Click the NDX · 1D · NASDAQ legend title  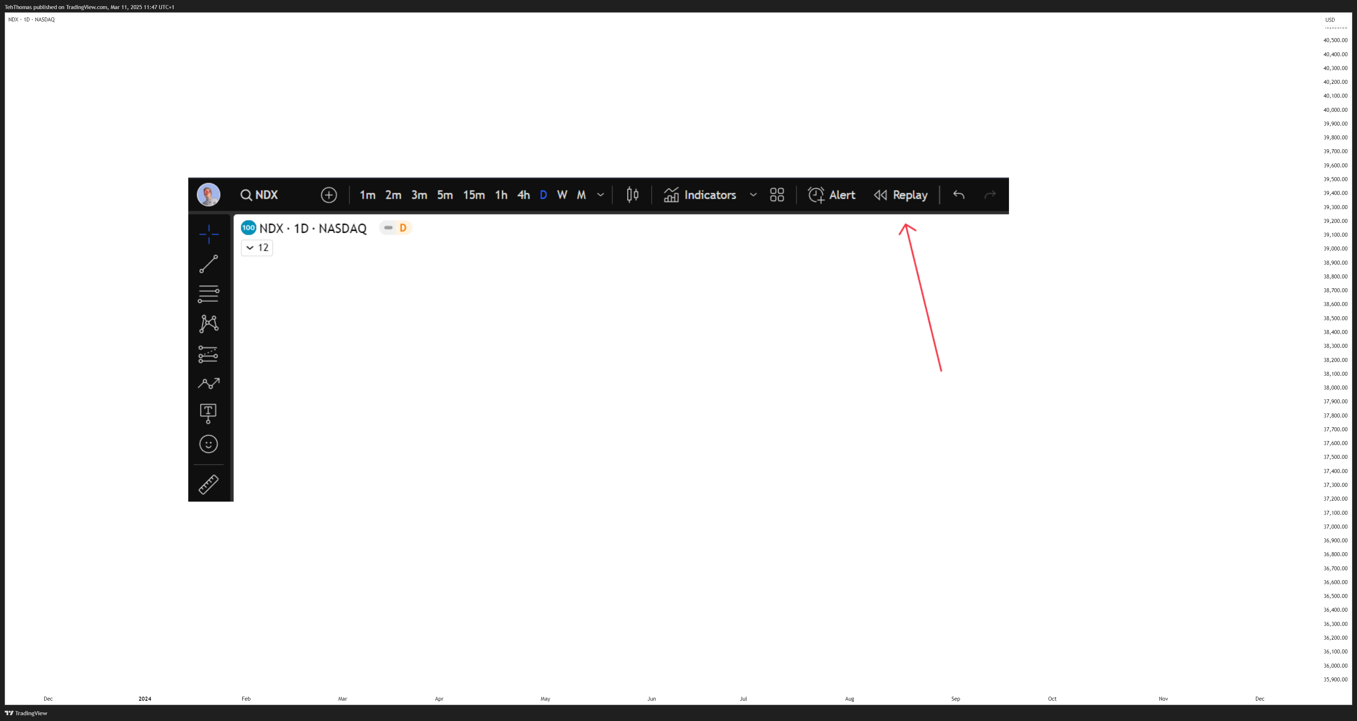[x=313, y=228]
